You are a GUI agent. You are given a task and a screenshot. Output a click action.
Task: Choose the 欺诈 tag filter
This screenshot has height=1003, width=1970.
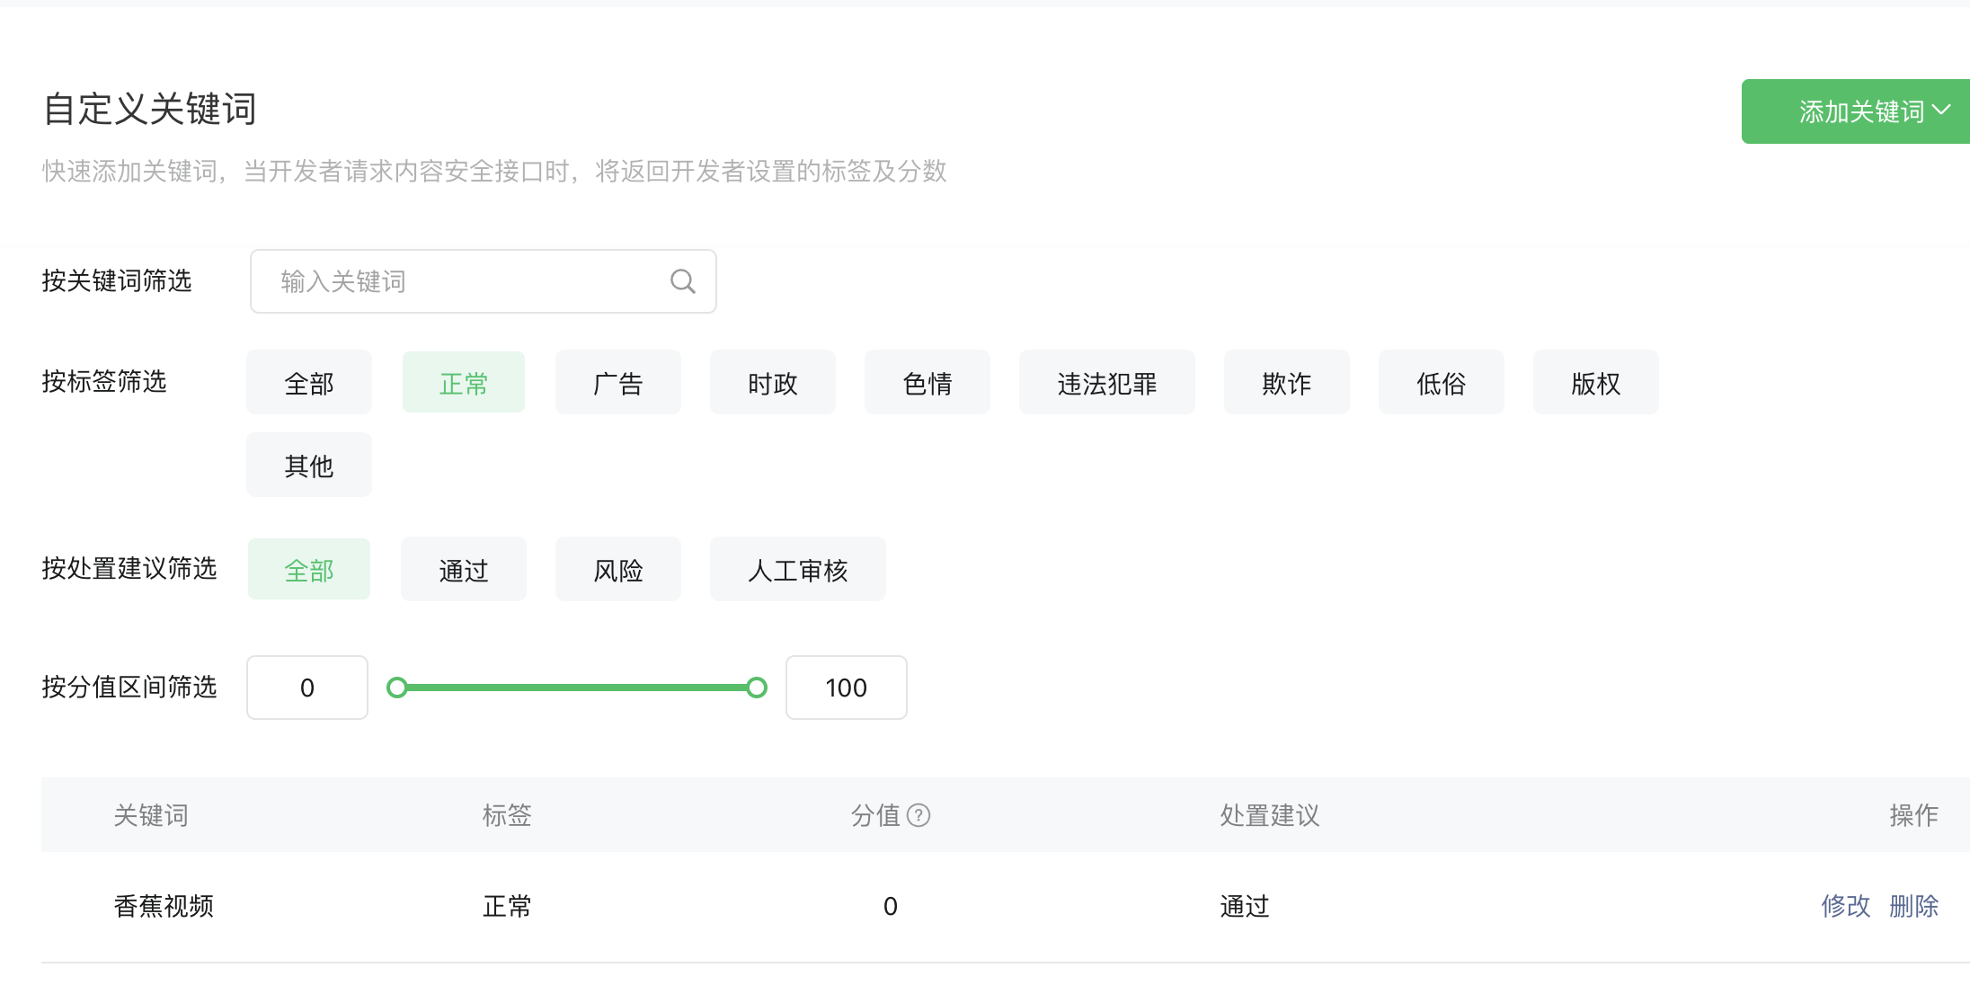pos(1287,384)
